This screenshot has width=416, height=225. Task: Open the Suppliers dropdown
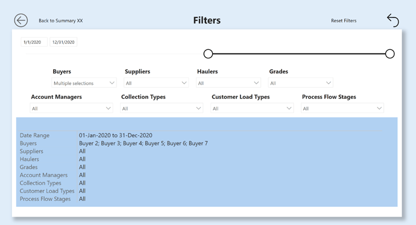[156, 83]
